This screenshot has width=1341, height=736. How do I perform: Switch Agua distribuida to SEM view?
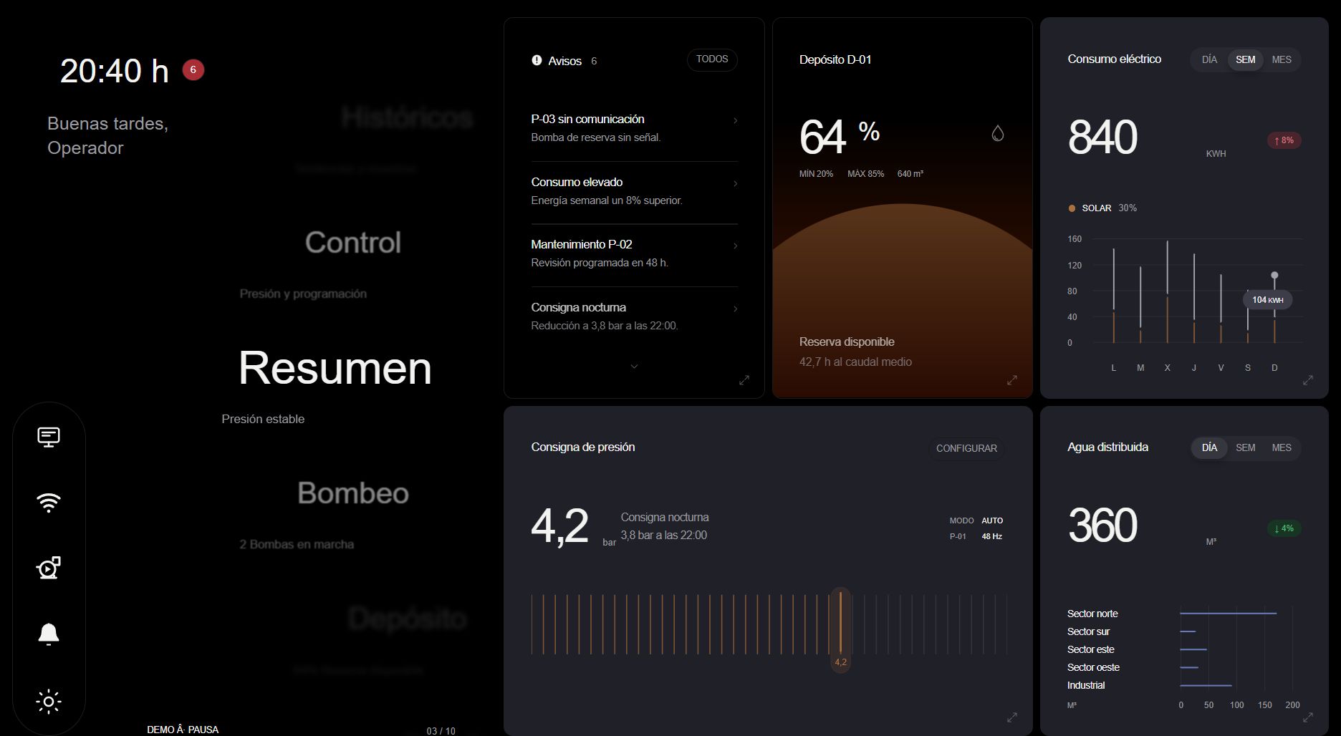[1246, 447]
